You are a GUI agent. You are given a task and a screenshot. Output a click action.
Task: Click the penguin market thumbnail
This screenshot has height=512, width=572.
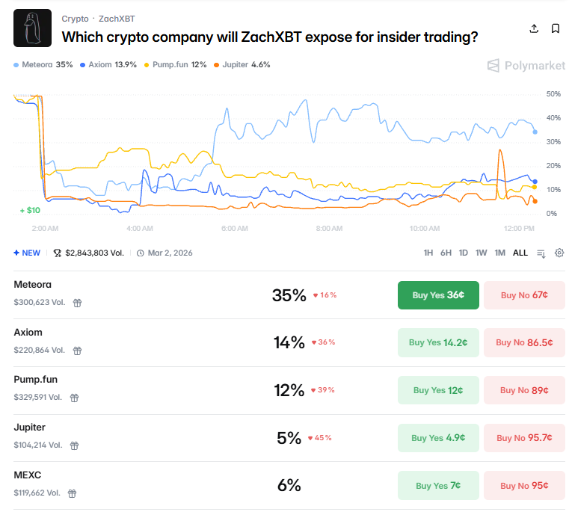[x=33, y=28]
